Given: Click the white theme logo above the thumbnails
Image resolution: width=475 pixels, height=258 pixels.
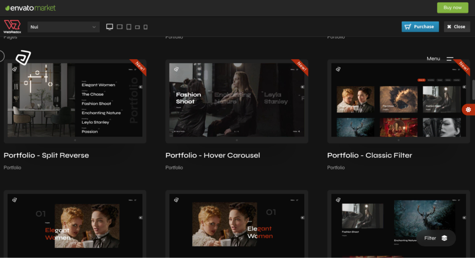Looking at the screenshot, I should tap(23, 58).
